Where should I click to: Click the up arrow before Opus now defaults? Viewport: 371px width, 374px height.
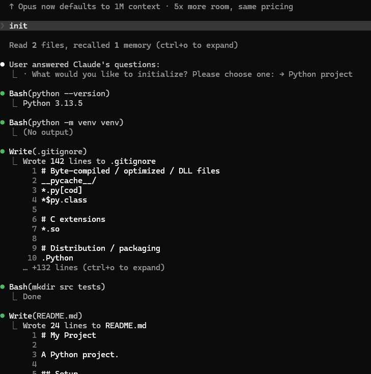click(x=12, y=7)
